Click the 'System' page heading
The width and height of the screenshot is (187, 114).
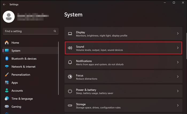[73, 15]
